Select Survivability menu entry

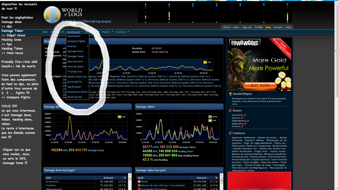click(75, 82)
